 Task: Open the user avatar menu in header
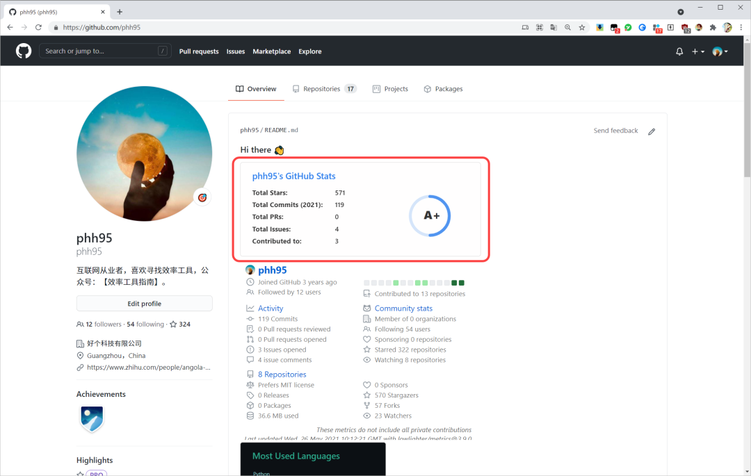720,51
